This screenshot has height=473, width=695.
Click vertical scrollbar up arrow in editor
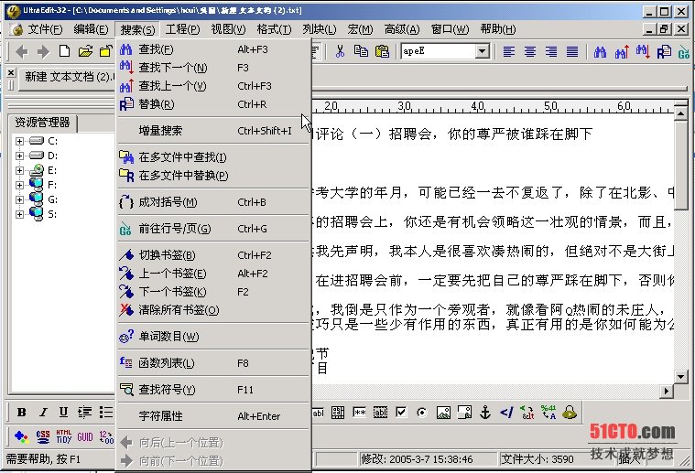(681, 114)
